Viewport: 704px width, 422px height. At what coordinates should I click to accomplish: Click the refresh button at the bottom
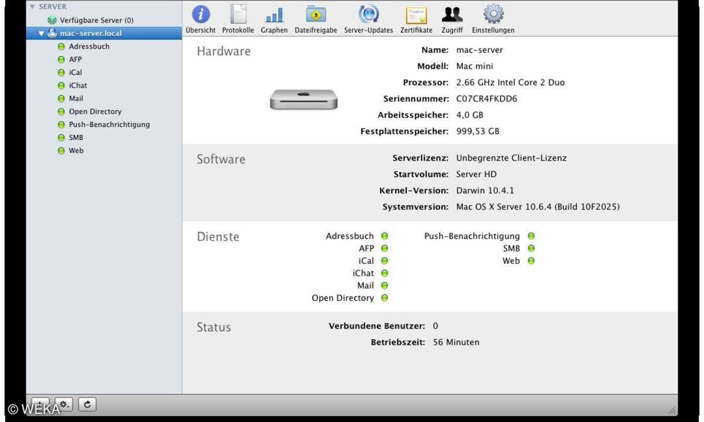(x=87, y=404)
